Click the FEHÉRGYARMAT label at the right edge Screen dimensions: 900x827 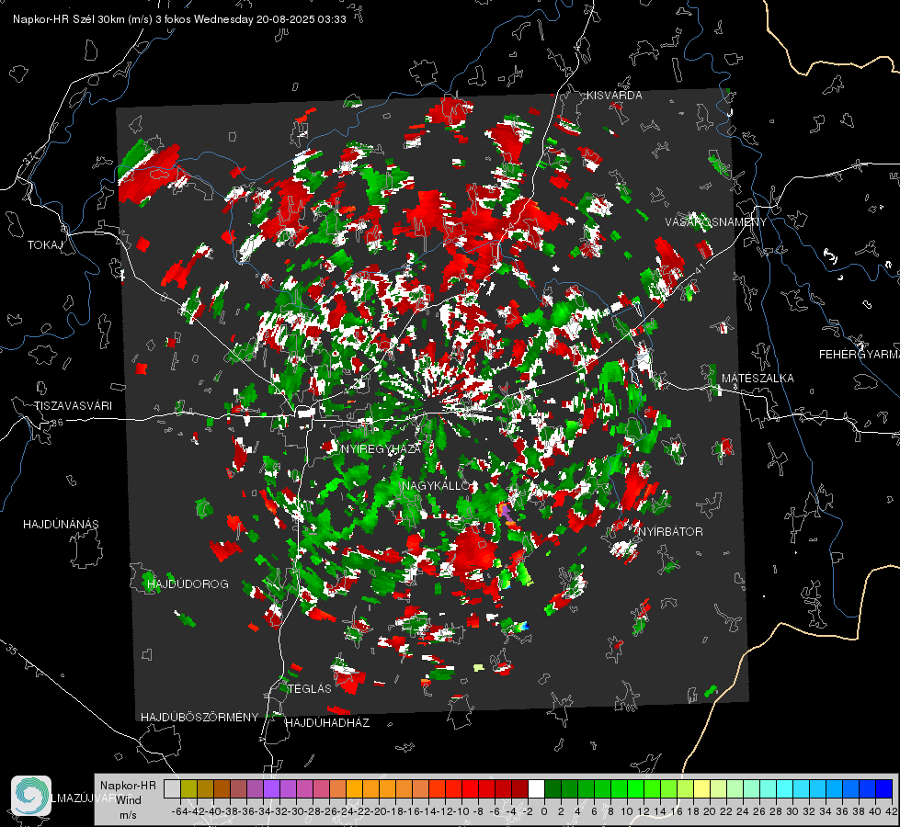[x=860, y=355]
